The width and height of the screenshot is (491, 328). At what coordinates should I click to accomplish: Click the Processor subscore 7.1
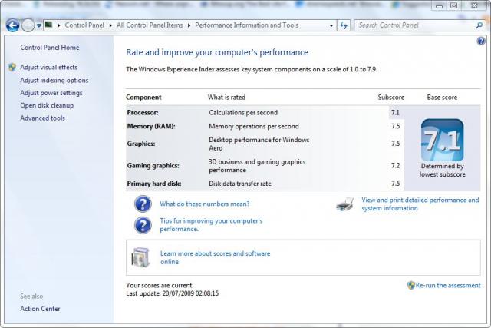click(395, 113)
